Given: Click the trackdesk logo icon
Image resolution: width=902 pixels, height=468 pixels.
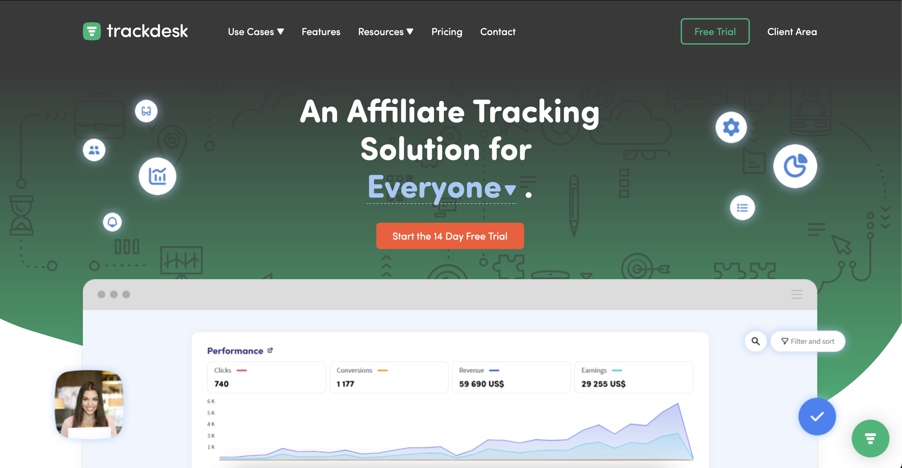Looking at the screenshot, I should [x=92, y=31].
